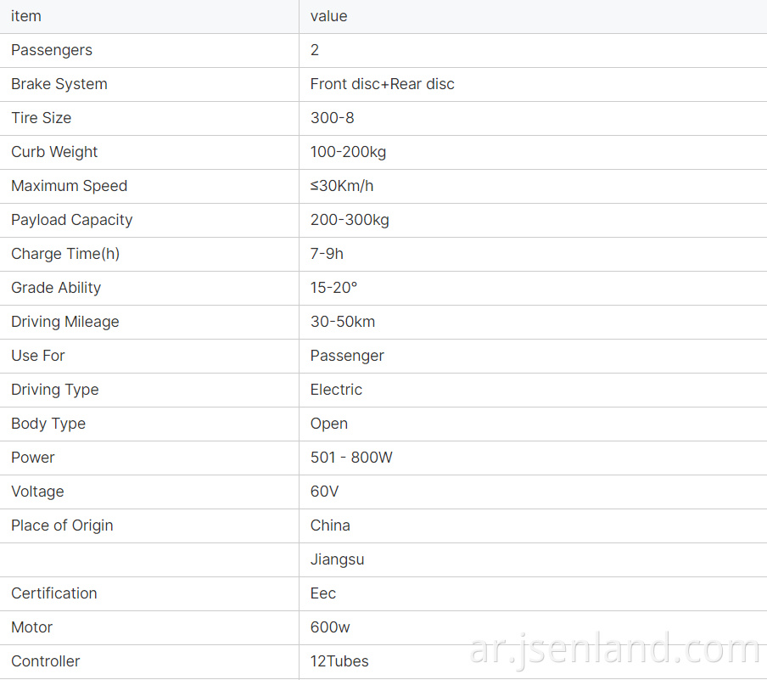Screen dimensions: 767x680
Task: Select the Charge Time(h) label
Action: tap(65, 254)
